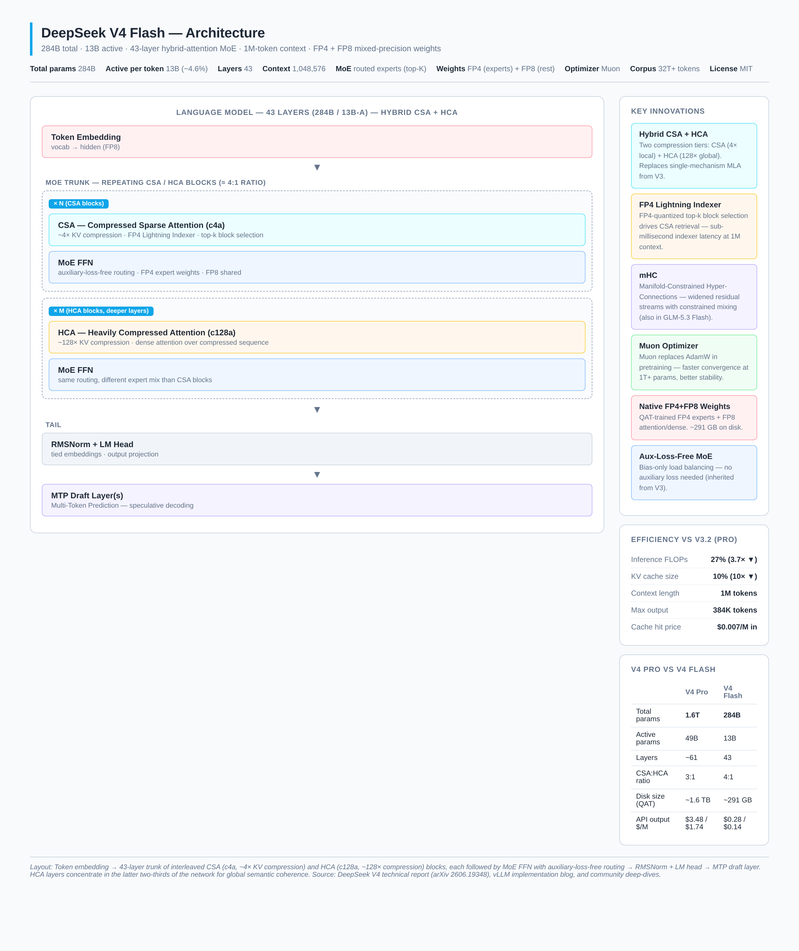799x951 pixels.
Task: Click the KV cache size value 10% (10× ▼)
Action: (735, 576)
